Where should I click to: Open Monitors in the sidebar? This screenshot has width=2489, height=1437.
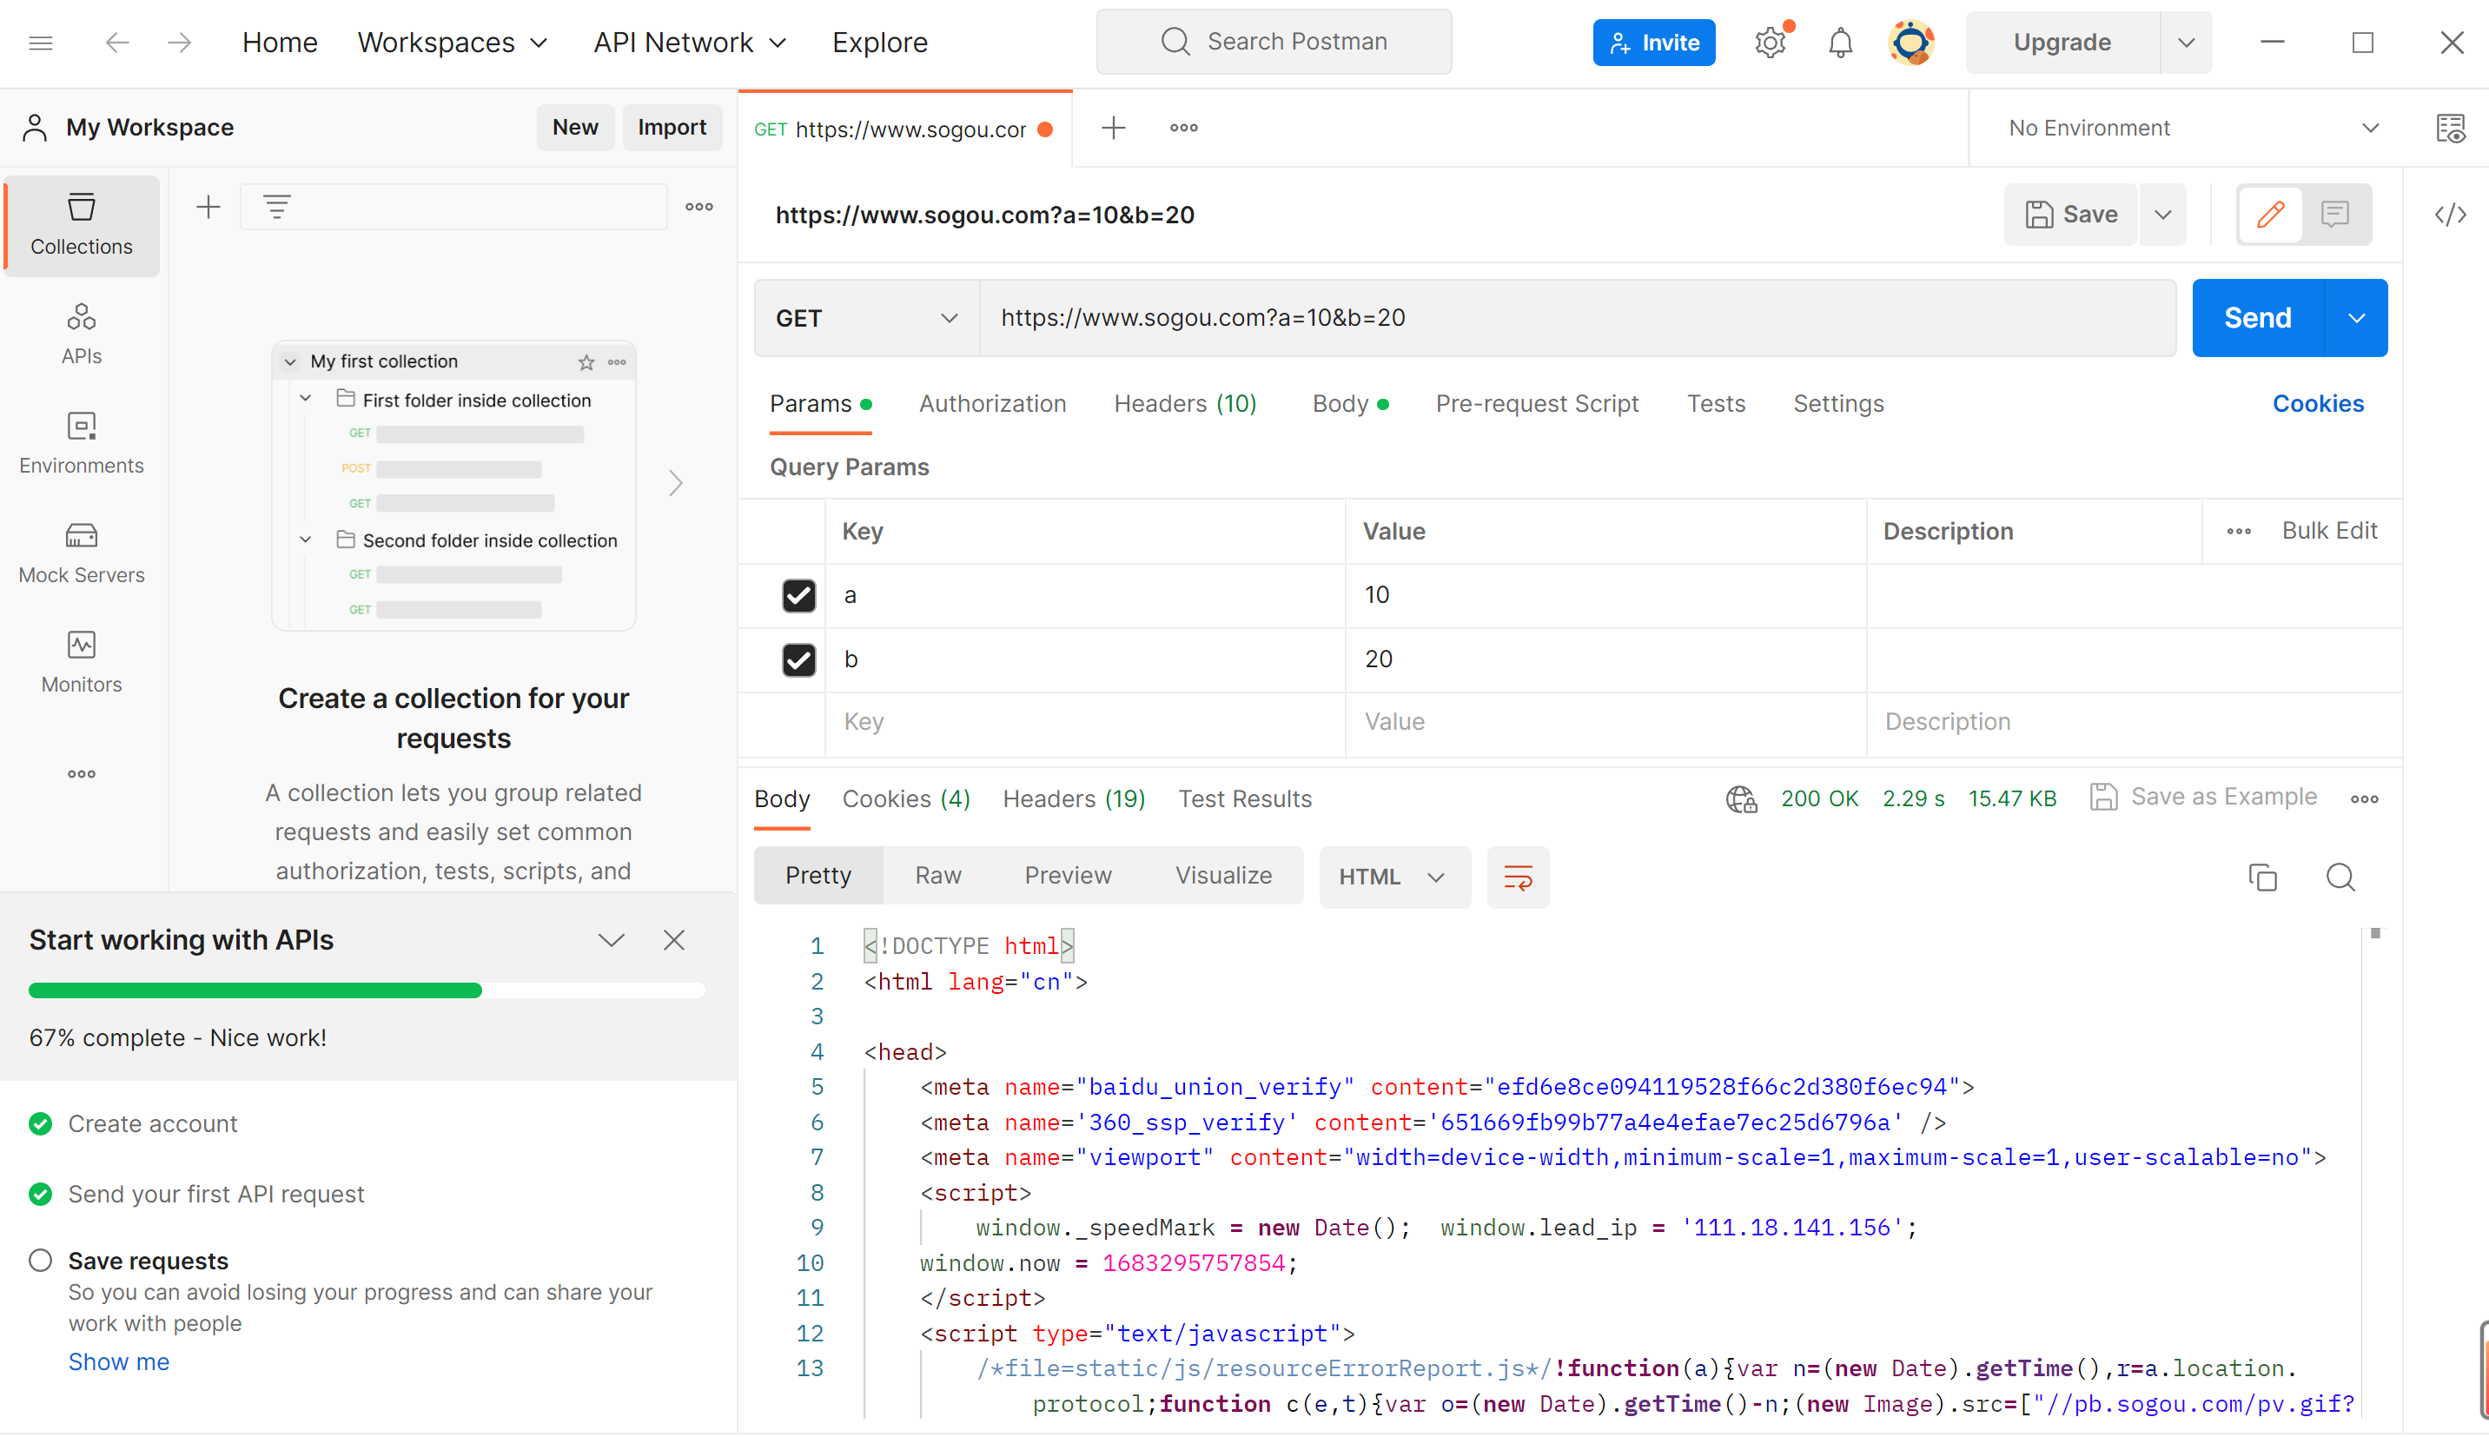click(81, 663)
